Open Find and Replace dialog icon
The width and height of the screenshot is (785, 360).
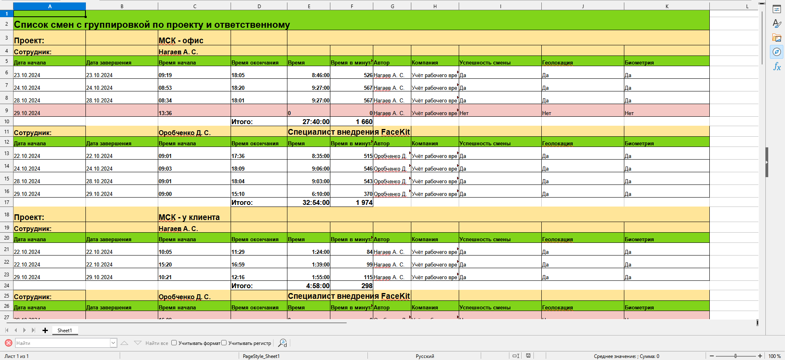coord(283,343)
